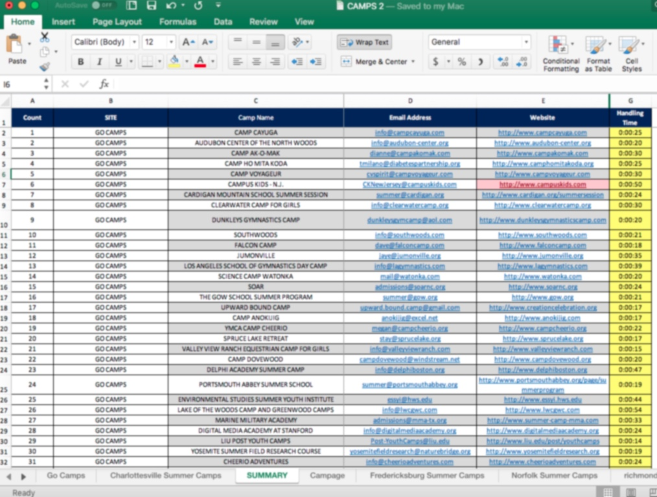Image resolution: width=657 pixels, height=497 pixels.
Task: Open http://www.campuskids.com link
Action: tap(542, 185)
